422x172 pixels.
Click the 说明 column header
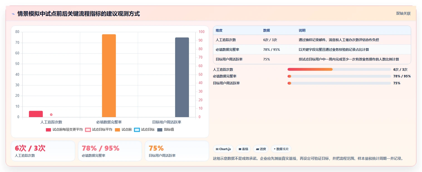302,31
